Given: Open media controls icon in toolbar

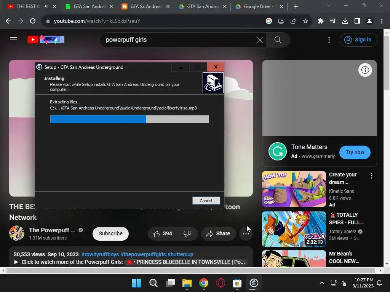Looking at the screenshot, I should 332,21.
